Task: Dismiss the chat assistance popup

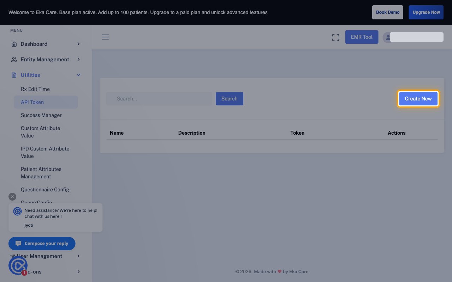Action: 12,197
